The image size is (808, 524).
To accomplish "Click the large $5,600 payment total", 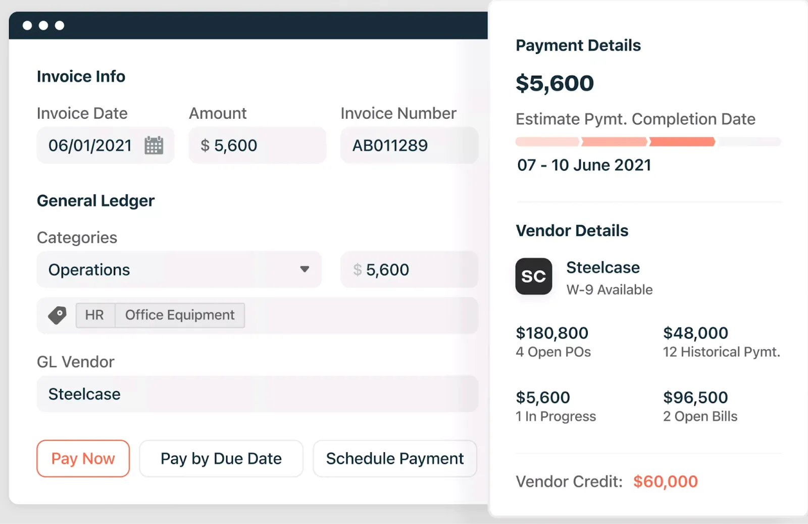I will pos(555,83).
